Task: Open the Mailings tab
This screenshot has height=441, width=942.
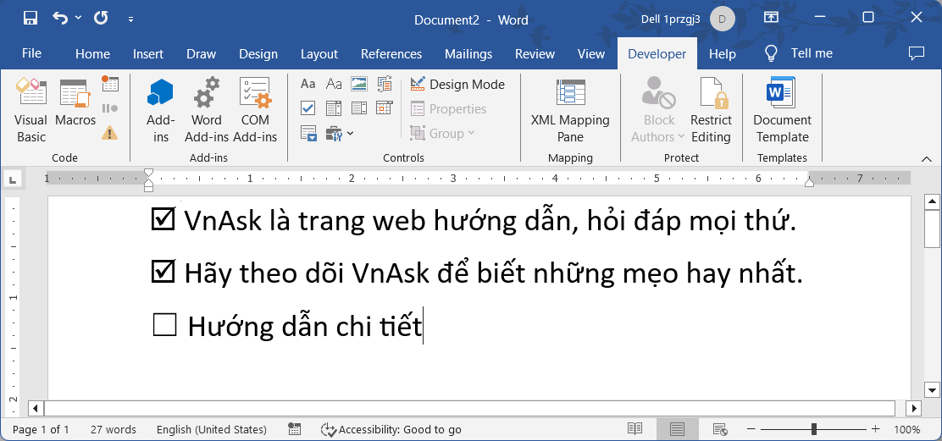Action: tap(468, 53)
